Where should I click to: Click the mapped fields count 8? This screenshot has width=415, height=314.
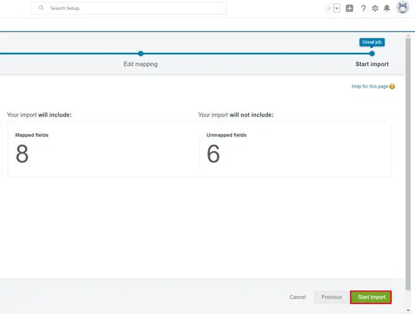tap(22, 154)
